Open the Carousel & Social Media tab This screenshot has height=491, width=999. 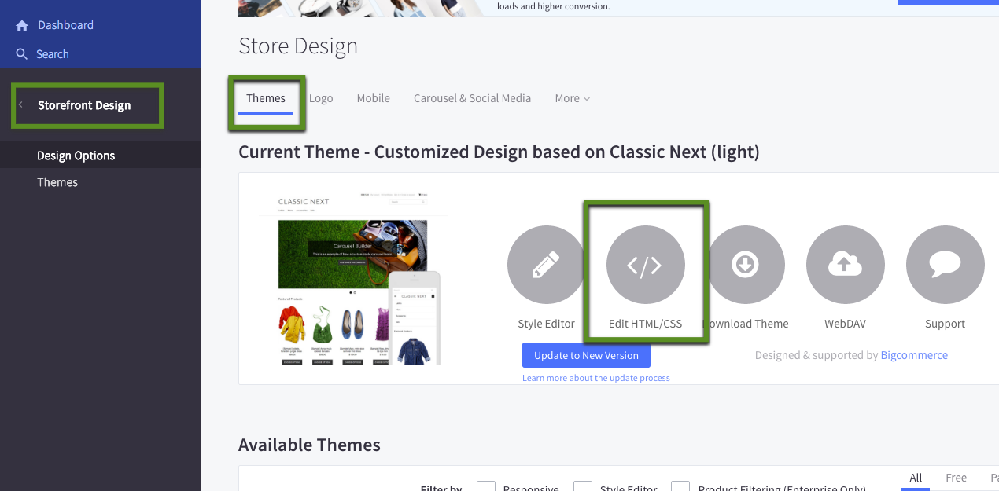point(472,98)
